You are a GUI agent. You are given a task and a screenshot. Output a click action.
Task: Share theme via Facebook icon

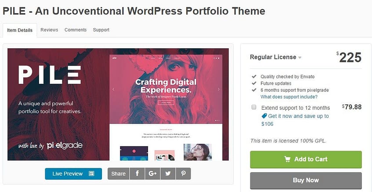[x=137, y=174]
